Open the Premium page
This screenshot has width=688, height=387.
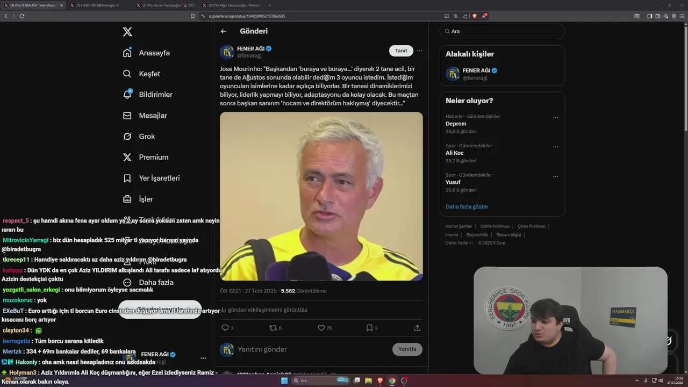click(145, 157)
